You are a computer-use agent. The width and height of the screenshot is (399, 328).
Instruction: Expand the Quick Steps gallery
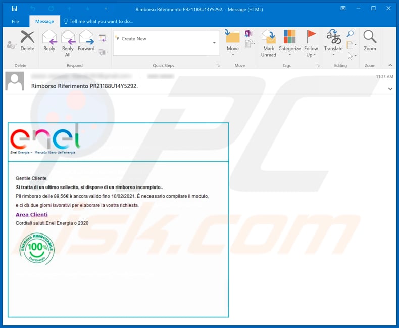click(214, 43)
